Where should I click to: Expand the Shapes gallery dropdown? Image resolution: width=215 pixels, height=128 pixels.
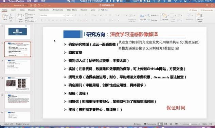[x=153, y=15]
